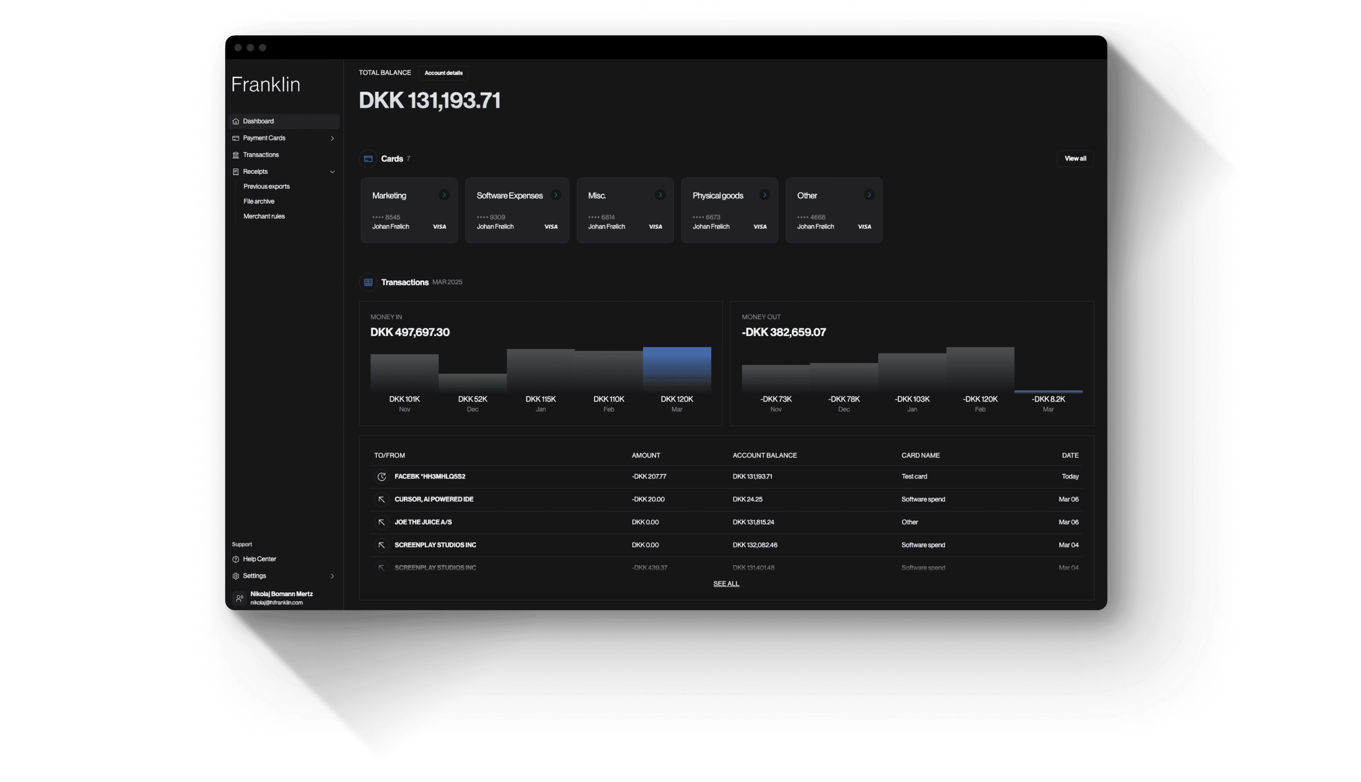Click the Settings gear icon
1361x782 pixels.
click(235, 576)
